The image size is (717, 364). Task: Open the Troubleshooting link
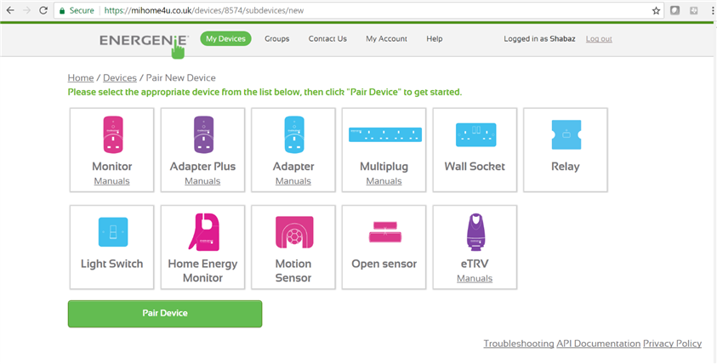tap(519, 344)
